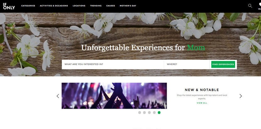Select the active green carousel dot
Image resolution: width=261 pixels, height=129 pixels.
tap(159, 113)
